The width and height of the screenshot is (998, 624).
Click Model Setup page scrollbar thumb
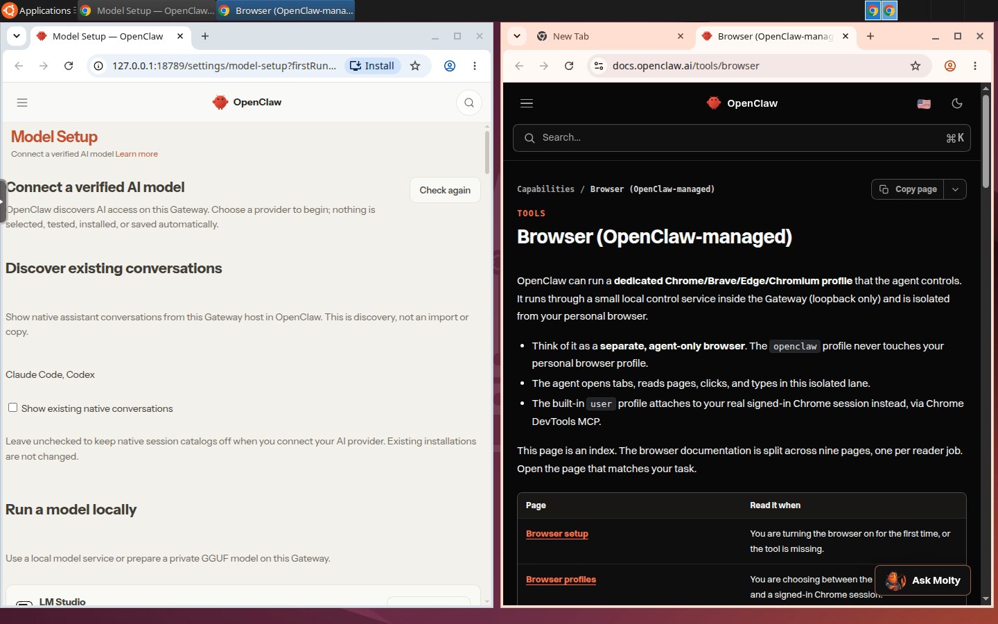(487, 153)
